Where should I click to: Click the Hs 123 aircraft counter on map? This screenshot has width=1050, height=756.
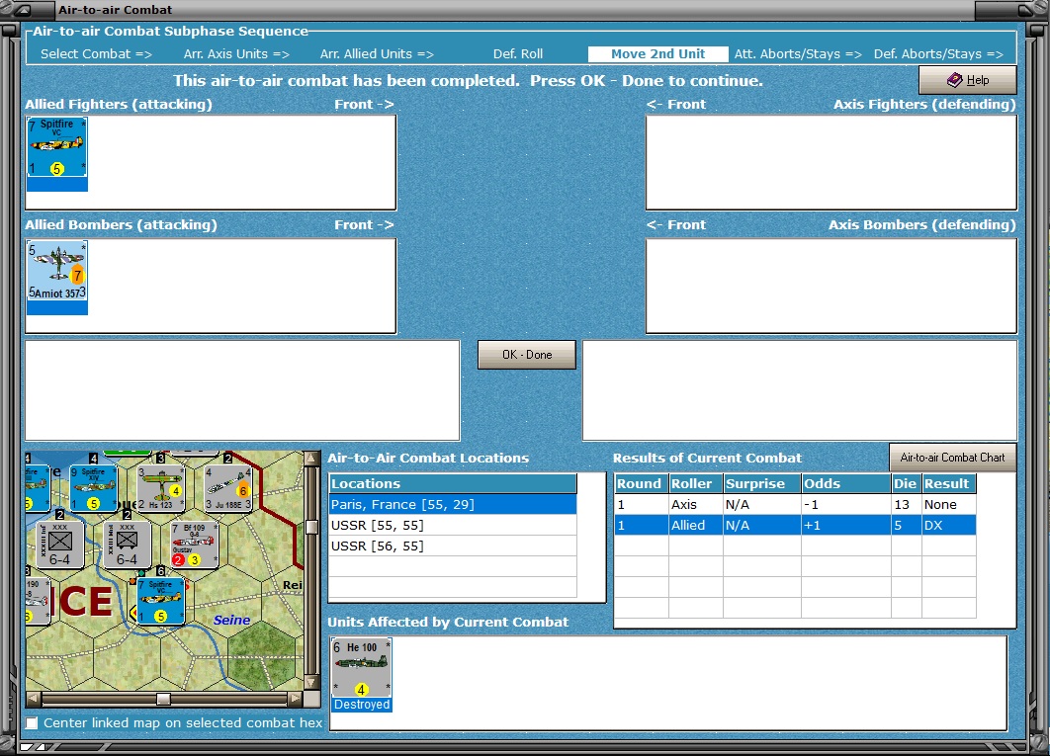pos(160,488)
